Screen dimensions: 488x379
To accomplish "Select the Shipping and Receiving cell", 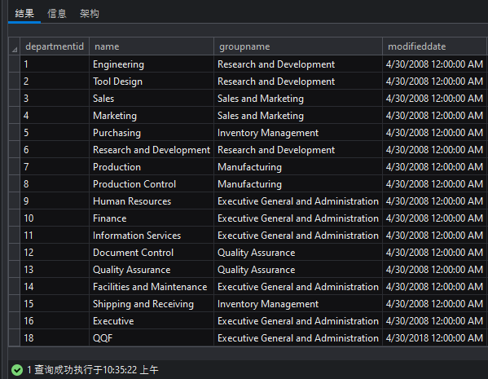I will pyautogui.click(x=152, y=304).
